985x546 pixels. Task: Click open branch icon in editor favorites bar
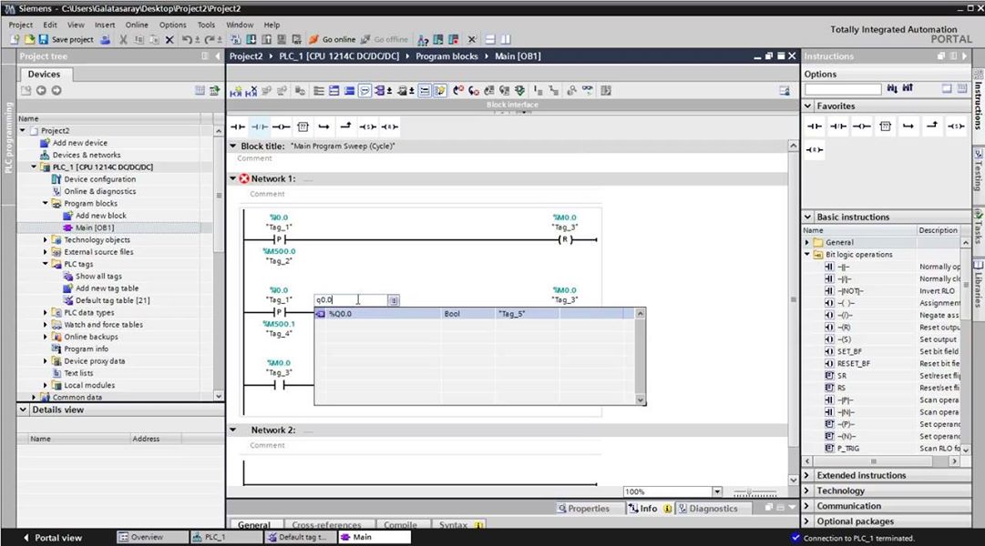point(324,126)
